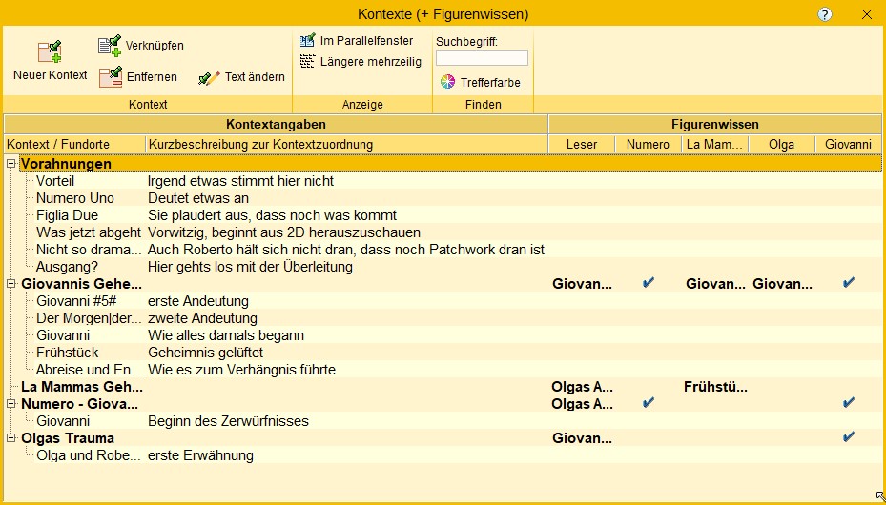886x505 pixels.
Task: Click the Leser column header
Action: pos(582,145)
